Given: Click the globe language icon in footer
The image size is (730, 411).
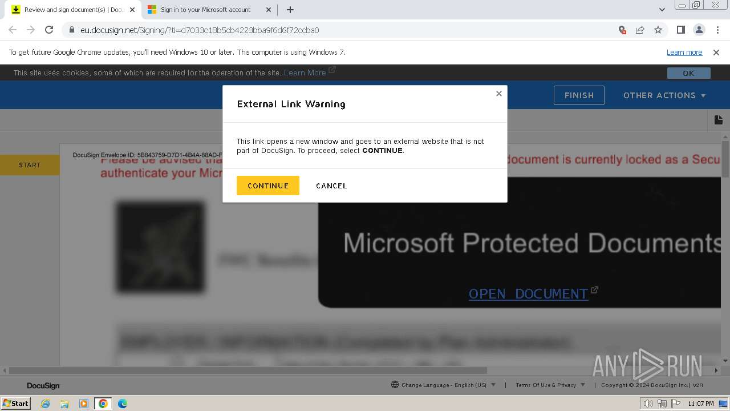Looking at the screenshot, I should click(395, 385).
